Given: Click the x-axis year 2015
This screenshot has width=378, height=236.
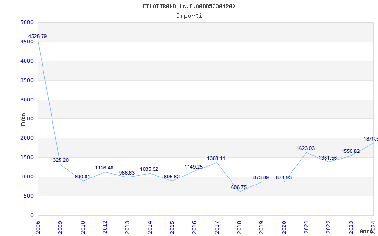Looking at the screenshot, I should tap(172, 228).
